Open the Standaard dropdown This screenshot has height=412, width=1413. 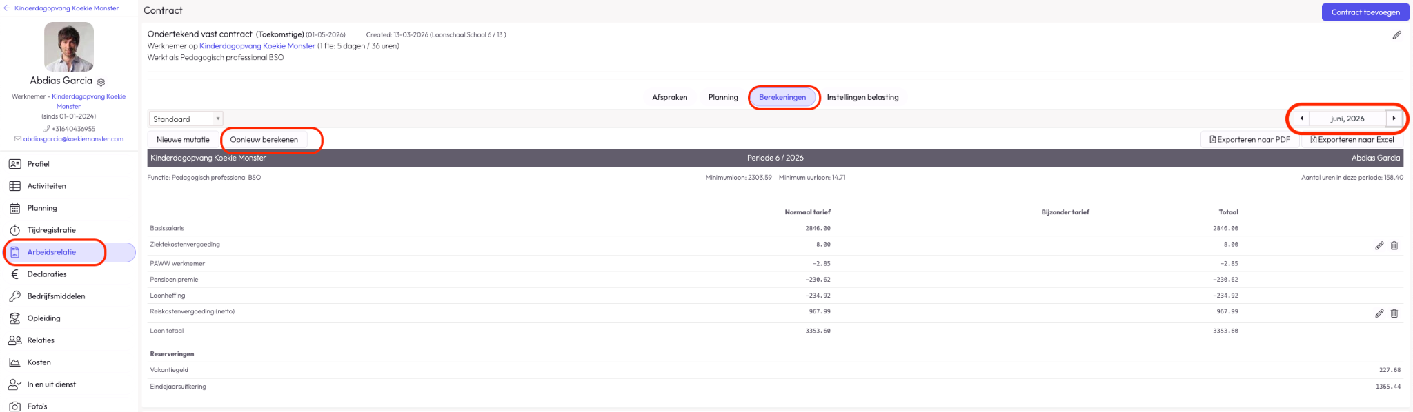(x=186, y=119)
